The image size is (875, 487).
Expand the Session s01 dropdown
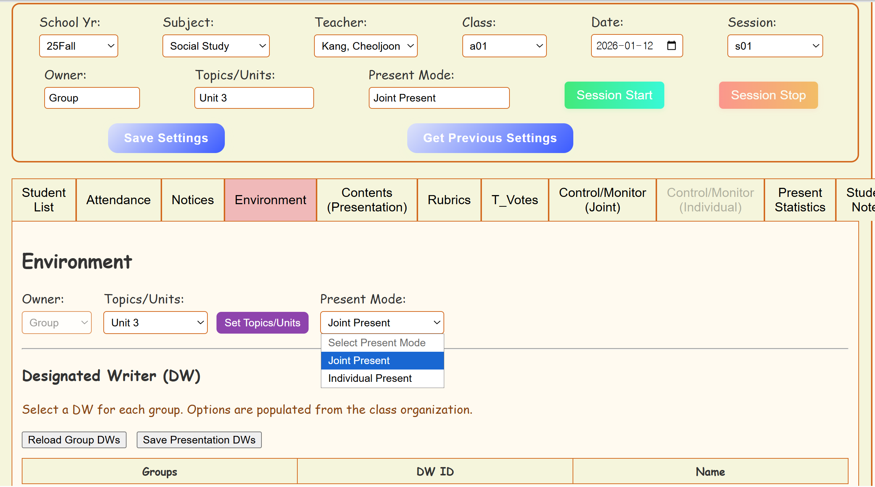pyautogui.click(x=775, y=46)
